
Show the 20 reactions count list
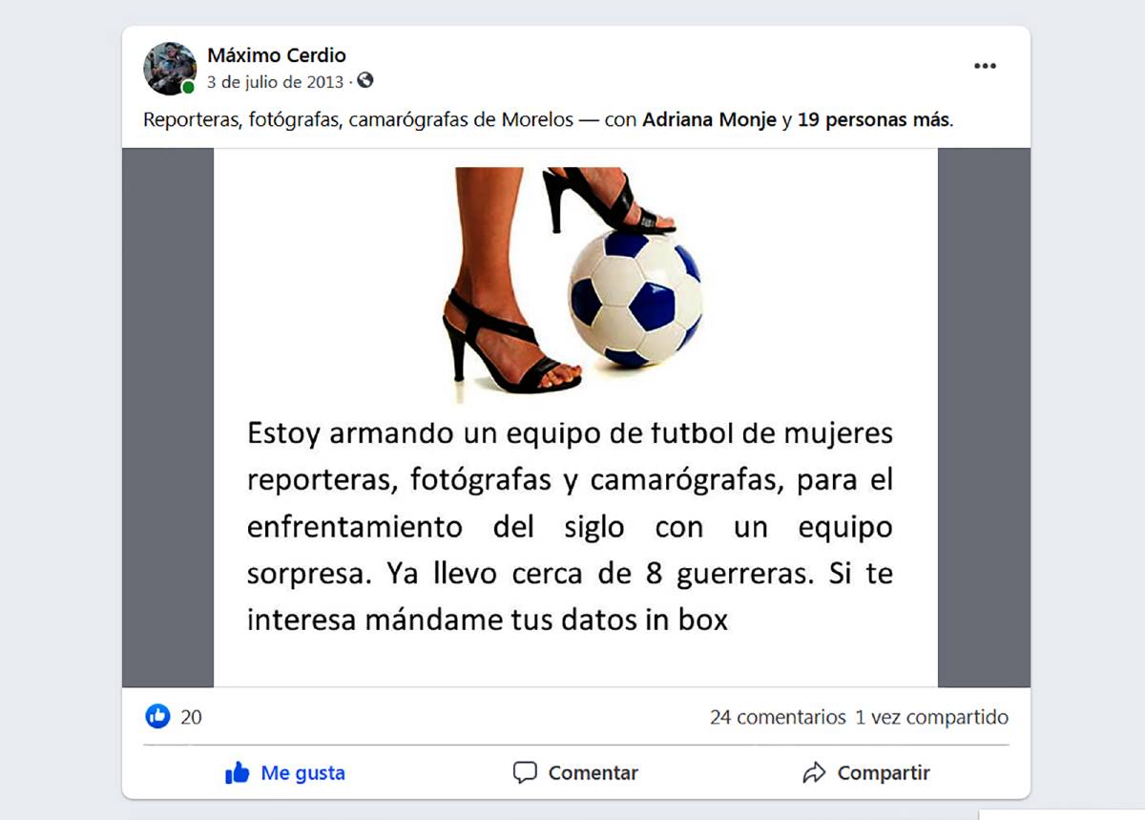[191, 717]
